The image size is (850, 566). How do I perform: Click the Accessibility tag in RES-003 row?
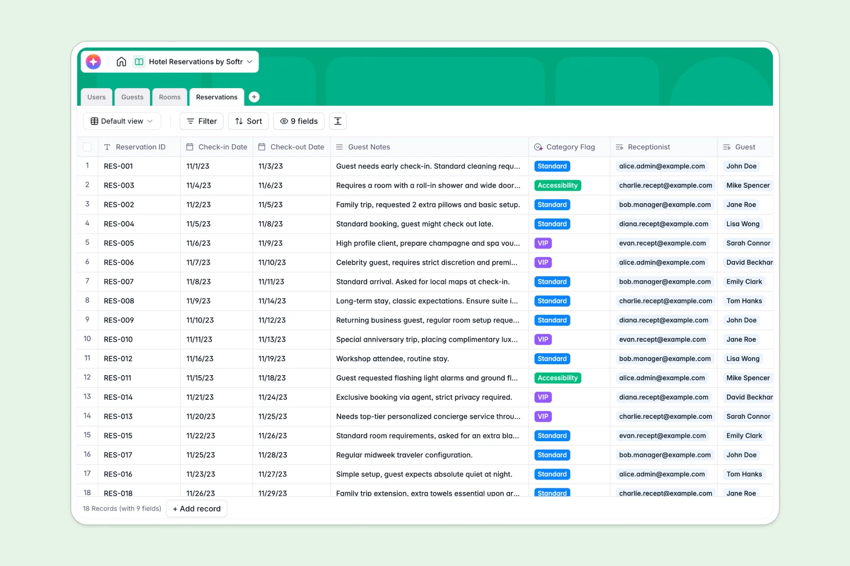(557, 186)
